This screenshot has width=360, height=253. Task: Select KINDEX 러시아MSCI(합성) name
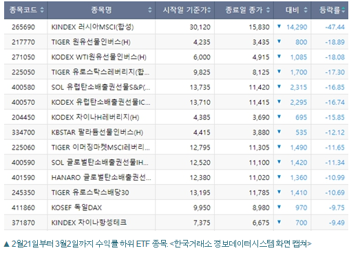[x=92, y=27]
